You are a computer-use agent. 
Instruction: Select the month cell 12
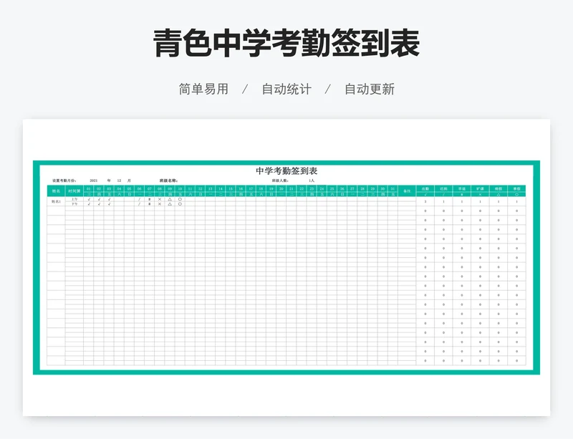tap(119, 180)
